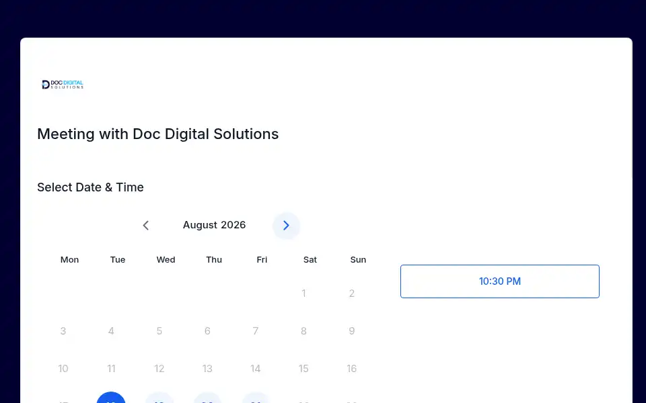The height and width of the screenshot is (403, 646).
Task: Click the Tue column header
Action: pyautogui.click(x=118, y=259)
